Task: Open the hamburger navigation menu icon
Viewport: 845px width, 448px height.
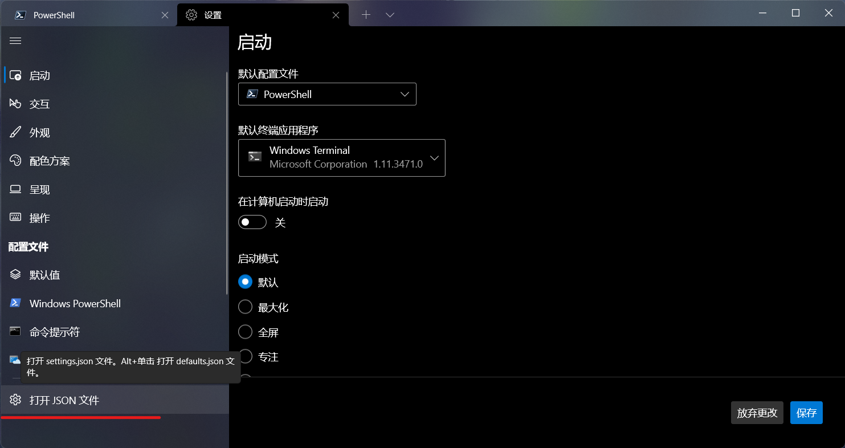Action: tap(15, 41)
